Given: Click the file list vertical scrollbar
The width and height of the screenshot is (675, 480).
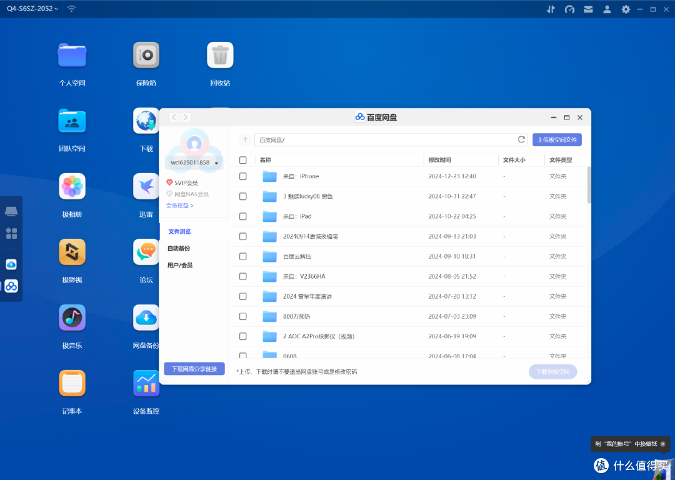Looking at the screenshot, I should 589,185.
